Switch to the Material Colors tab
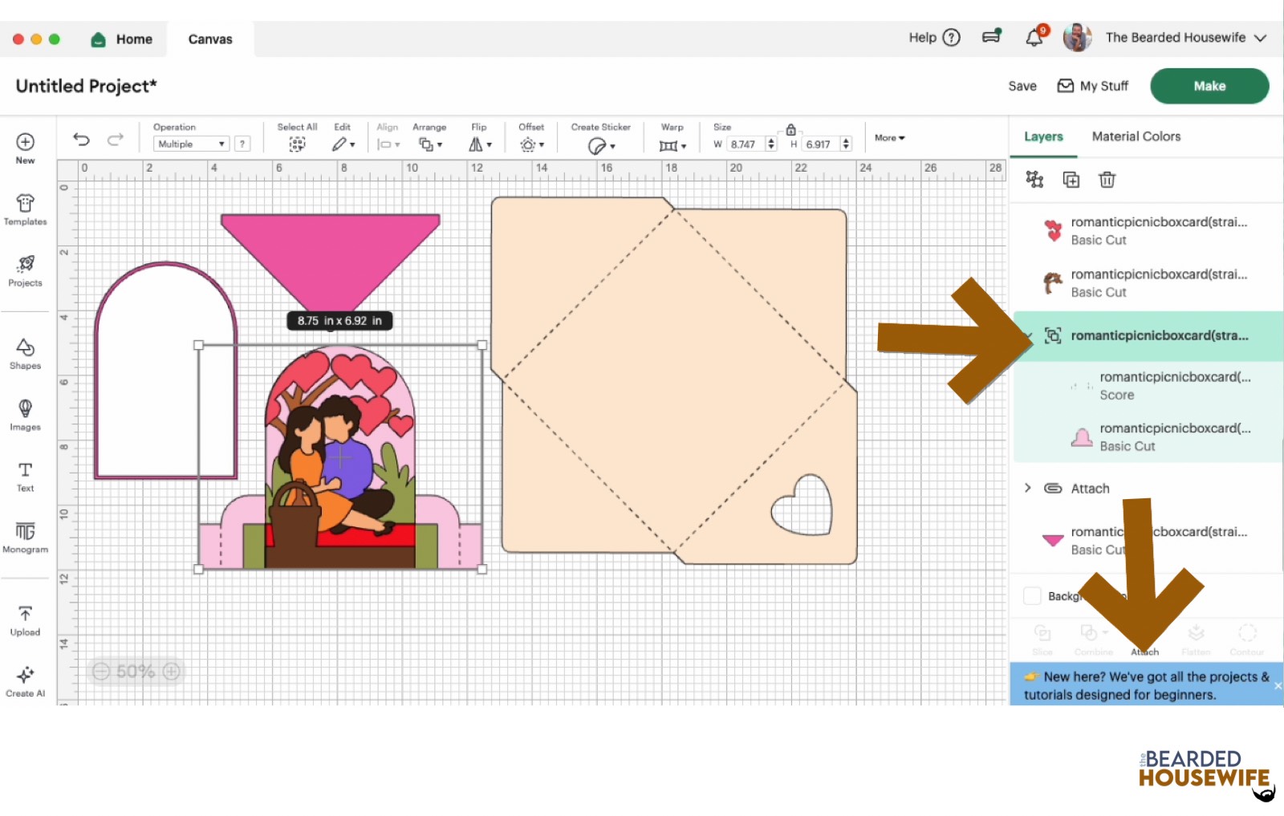This screenshot has height=816, width=1284. click(1136, 136)
